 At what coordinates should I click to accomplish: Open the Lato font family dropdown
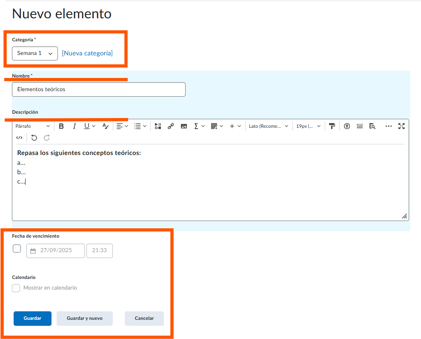(269, 126)
